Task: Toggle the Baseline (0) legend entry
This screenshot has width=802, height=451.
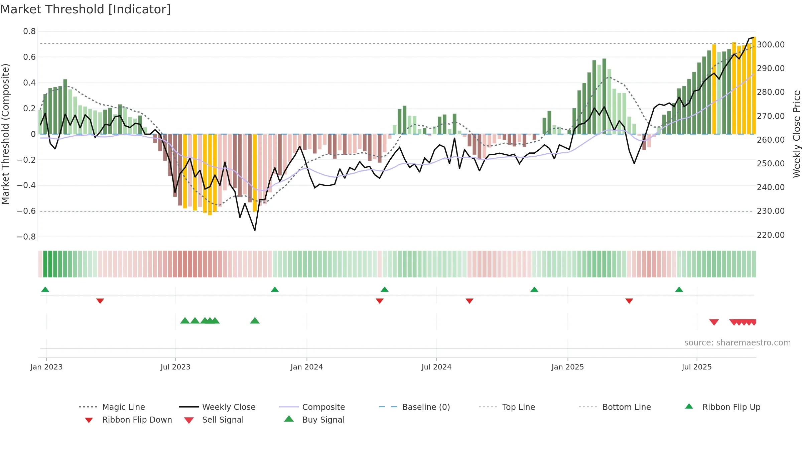Action: pyautogui.click(x=414, y=407)
